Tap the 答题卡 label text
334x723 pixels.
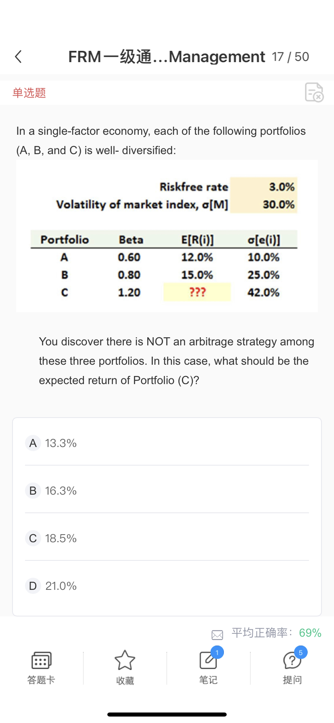click(41, 680)
